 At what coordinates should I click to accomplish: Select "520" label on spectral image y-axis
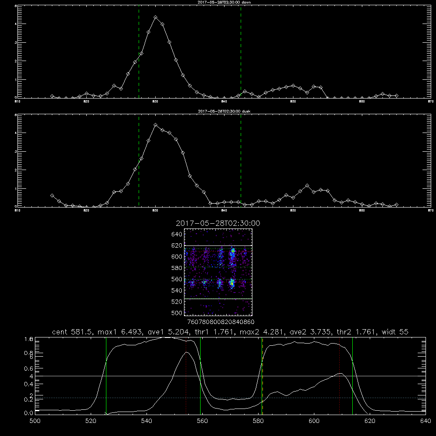coord(177,302)
